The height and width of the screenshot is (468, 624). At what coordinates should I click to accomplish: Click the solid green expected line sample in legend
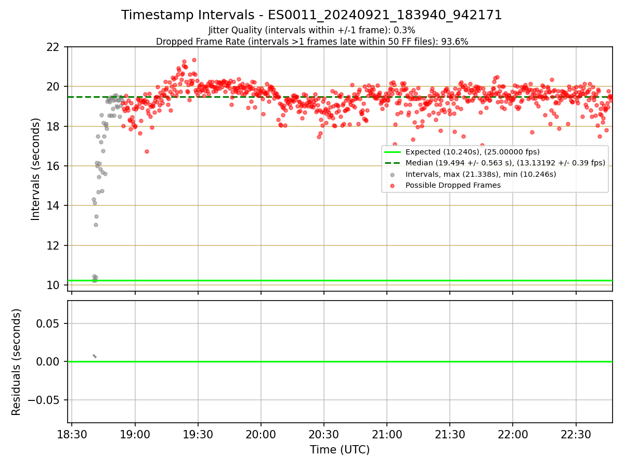[393, 152]
